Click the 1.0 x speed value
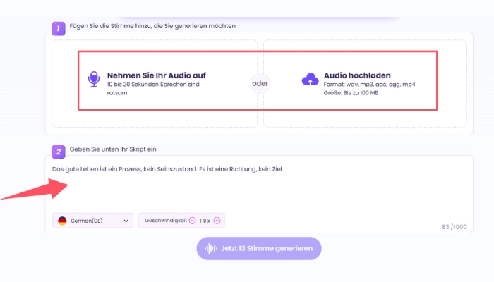The height and width of the screenshot is (282, 494). pyautogui.click(x=205, y=221)
